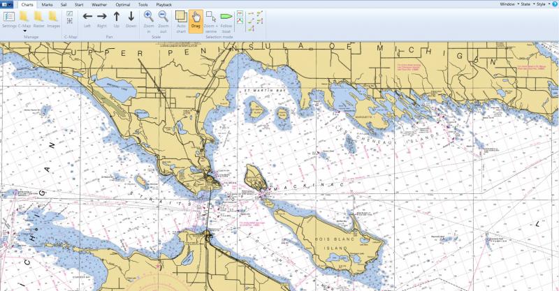The image size is (559, 291).
Task: Pan the chart Down
Action: coord(131,18)
